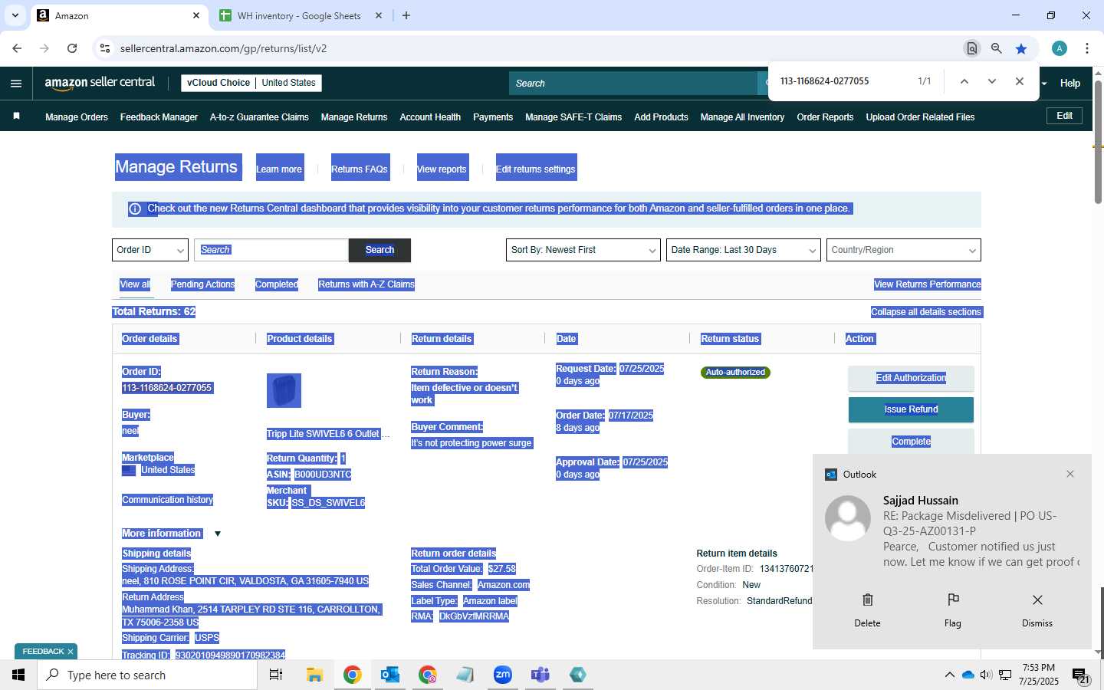Click the bookmark star icon

pyautogui.click(x=1021, y=48)
